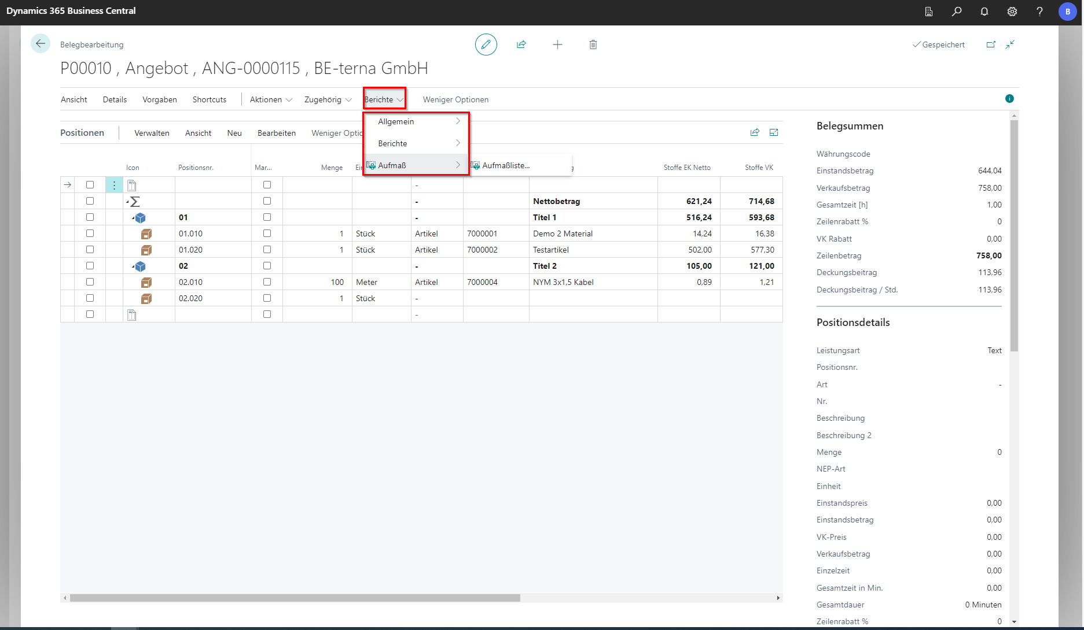Open the notifications bell icon
Screen dimensions: 1084x630
click(984, 12)
